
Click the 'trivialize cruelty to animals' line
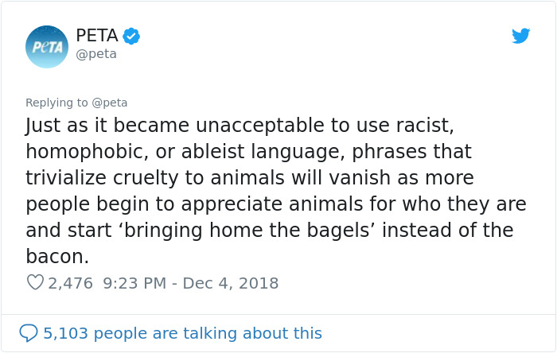(x=155, y=178)
